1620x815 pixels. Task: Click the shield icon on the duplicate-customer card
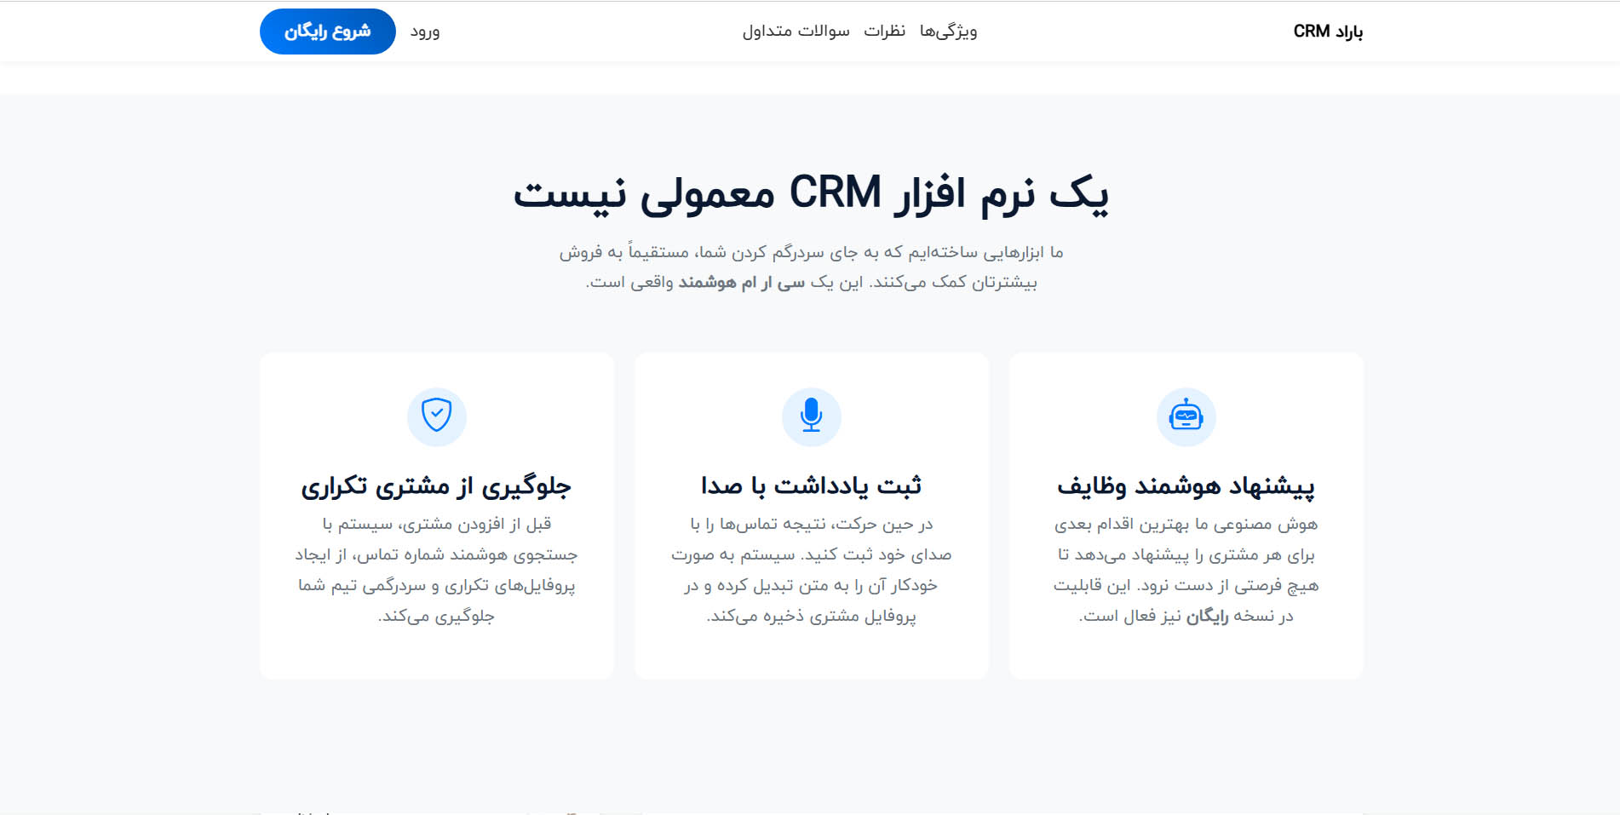(437, 416)
